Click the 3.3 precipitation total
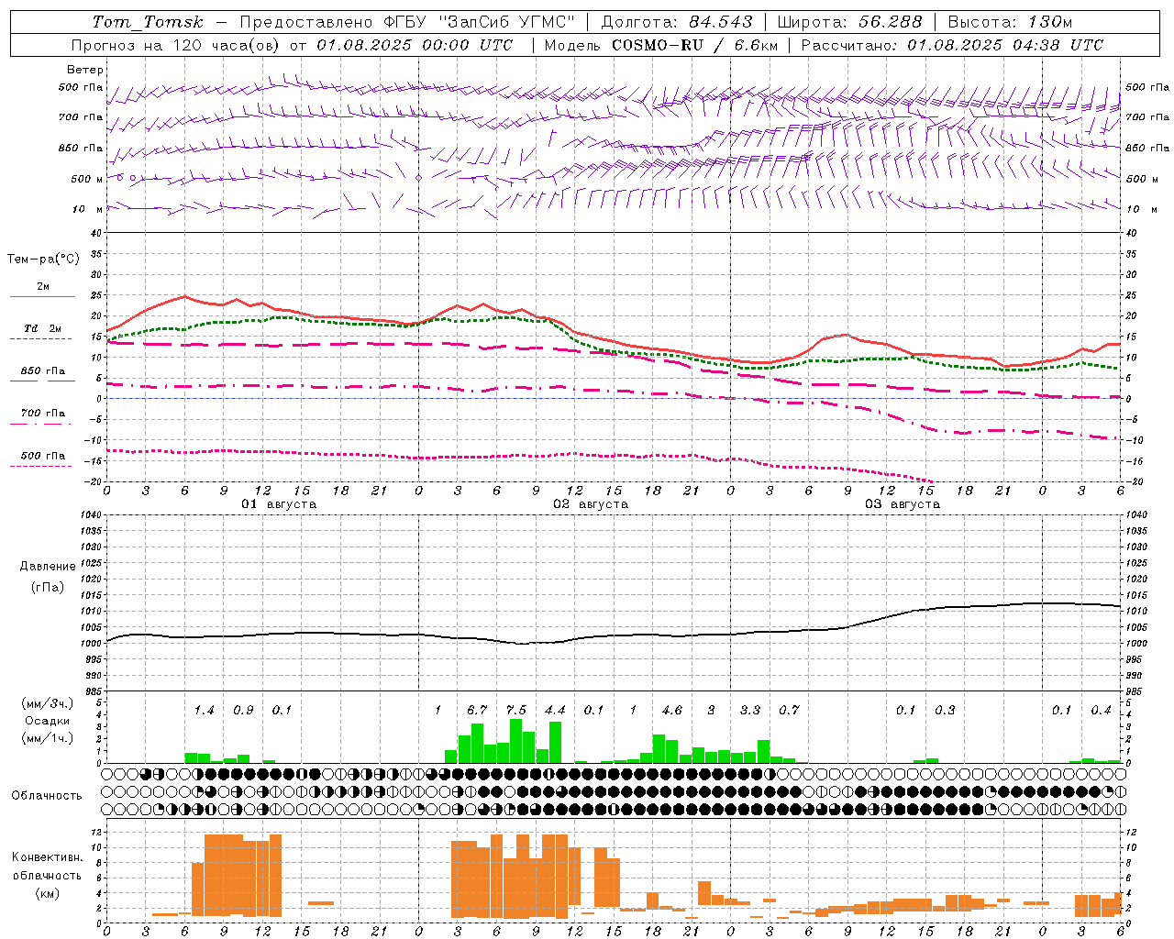The image size is (1174, 939). (x=750, y=710)
